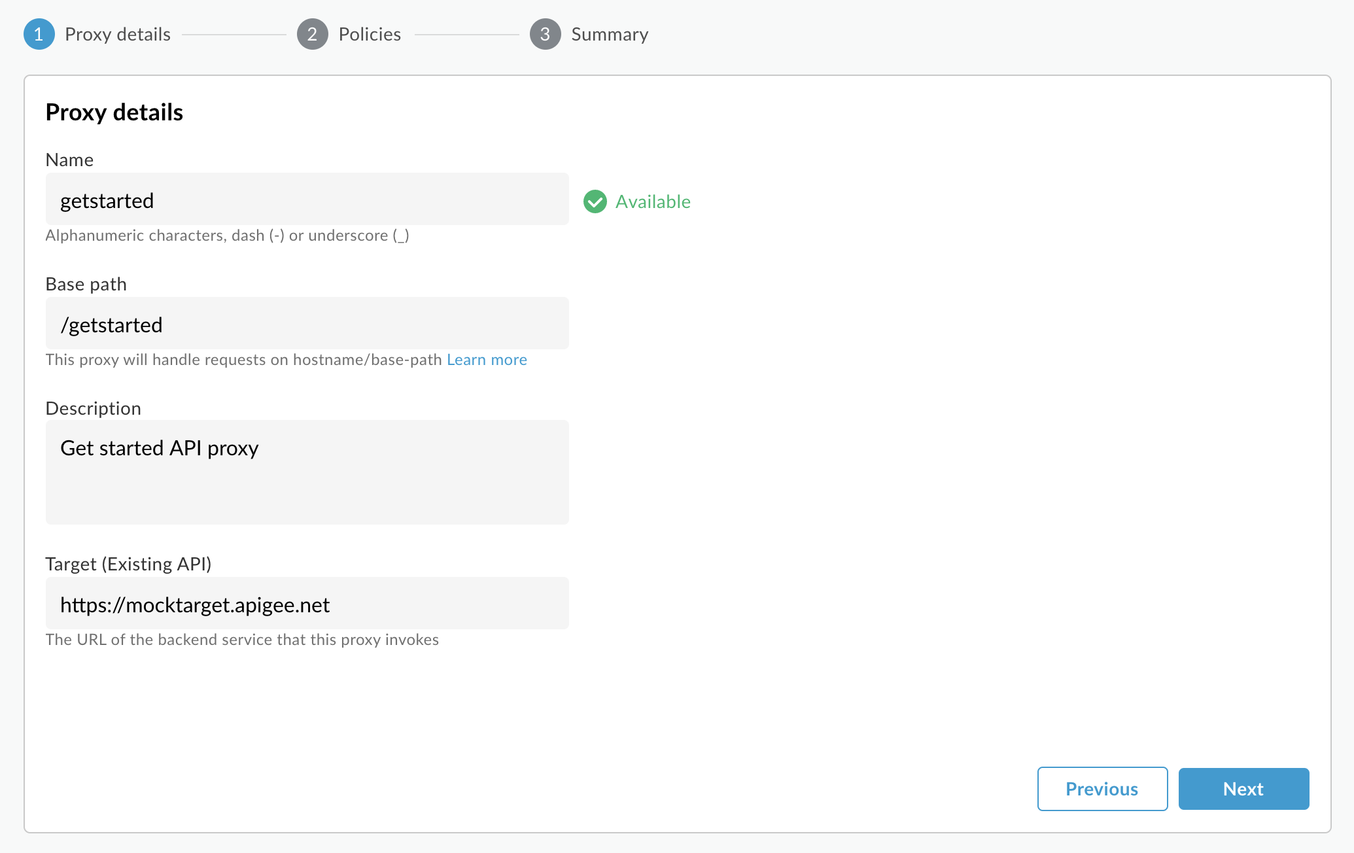This screenshot has height=853, width=1354.
Task: Click the step 2 Policies circle icon
Action: pyautogui.click(x=311, y=35)
